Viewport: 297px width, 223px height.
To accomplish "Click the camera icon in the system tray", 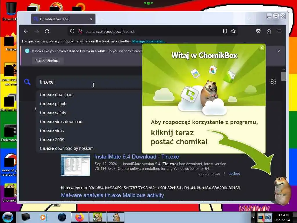I will tap(268, 217).
